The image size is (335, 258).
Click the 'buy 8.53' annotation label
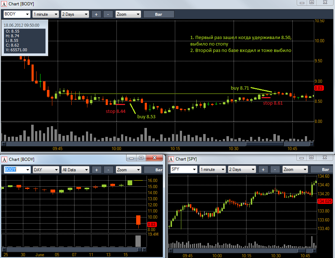(x=146, y=116)
